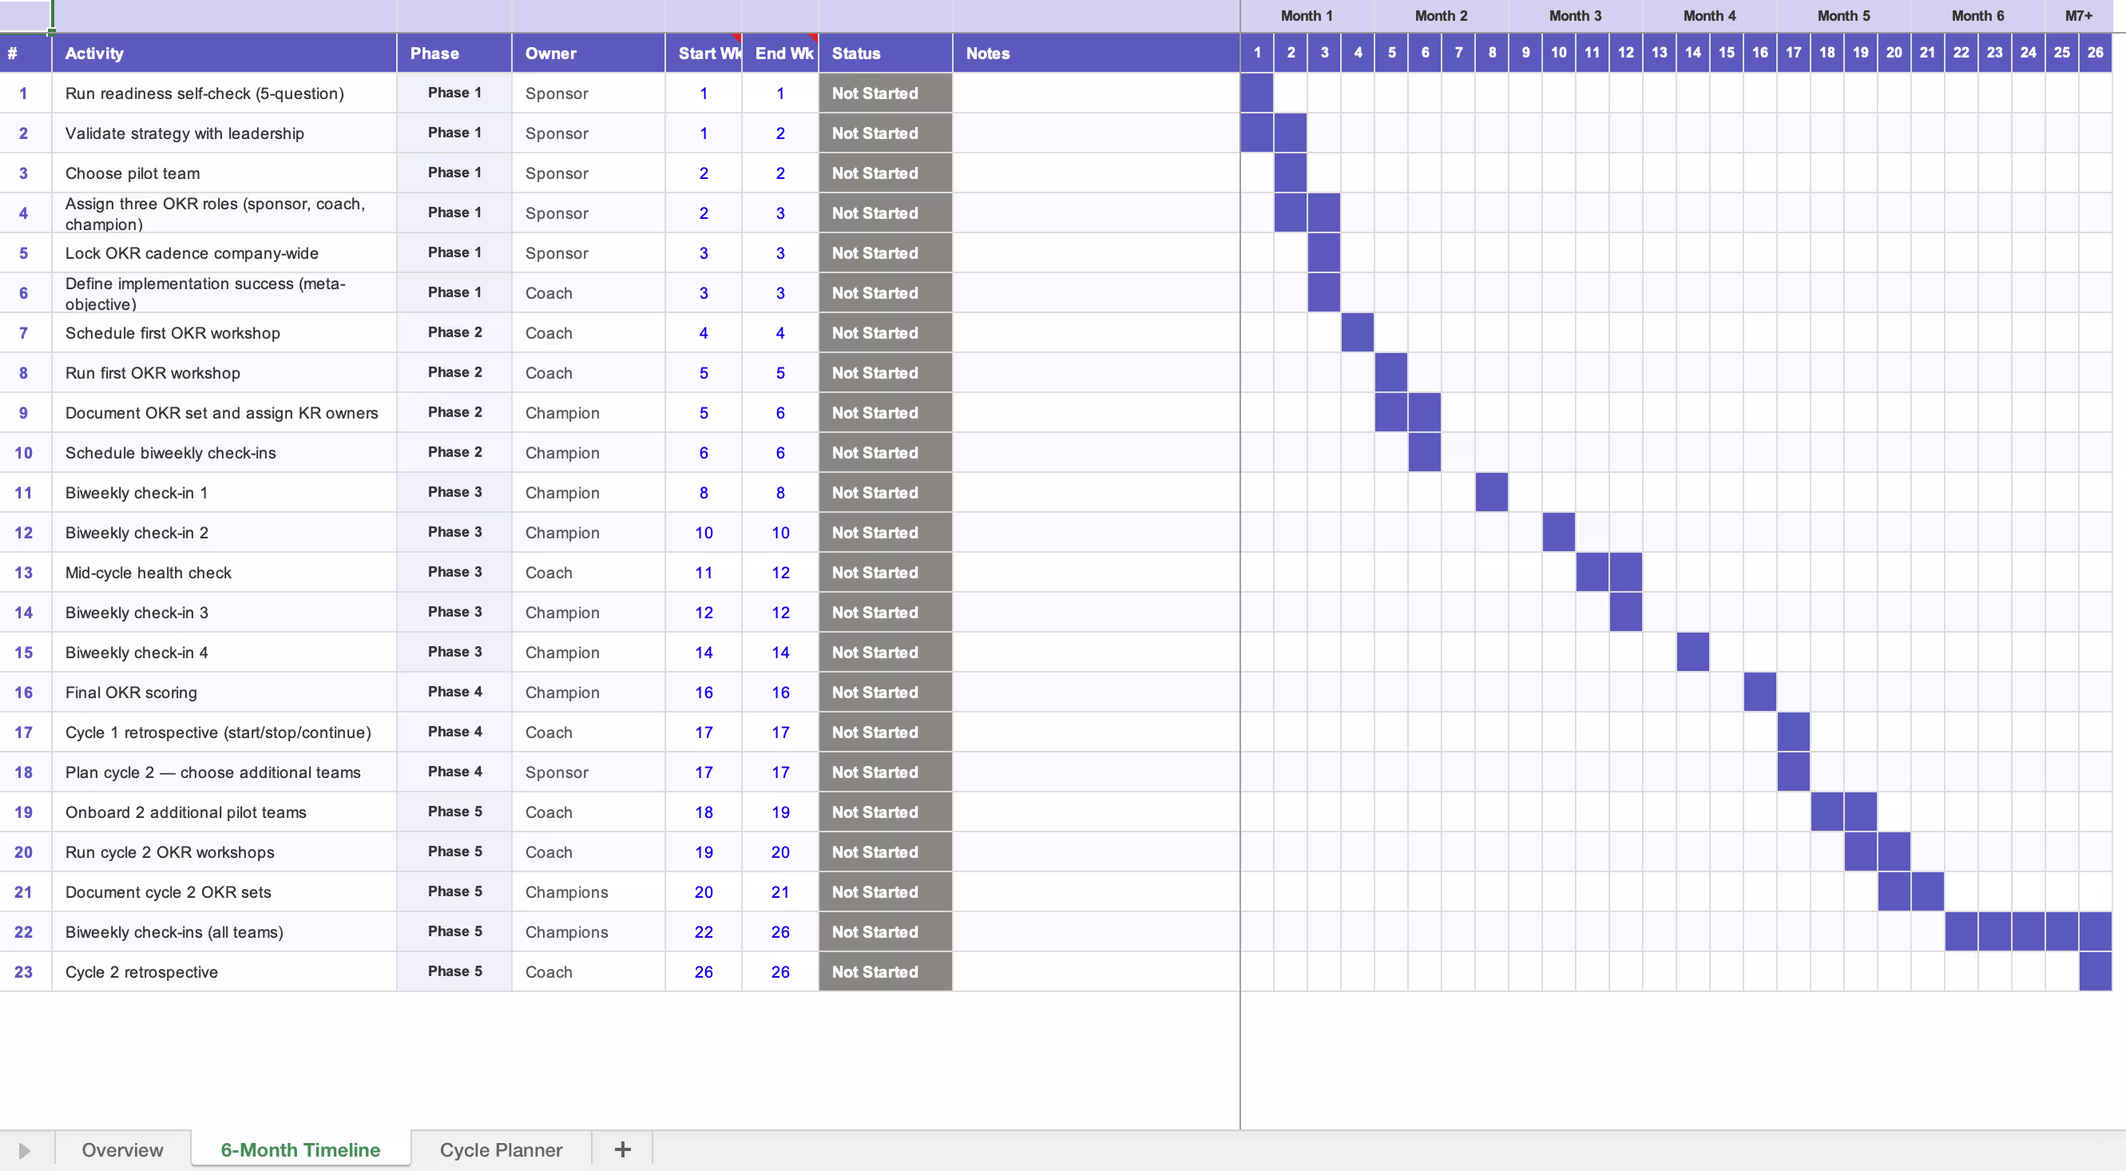Screen dimensions: 2126x1171
Task: Click the Notes column header
Action: 1097,54
